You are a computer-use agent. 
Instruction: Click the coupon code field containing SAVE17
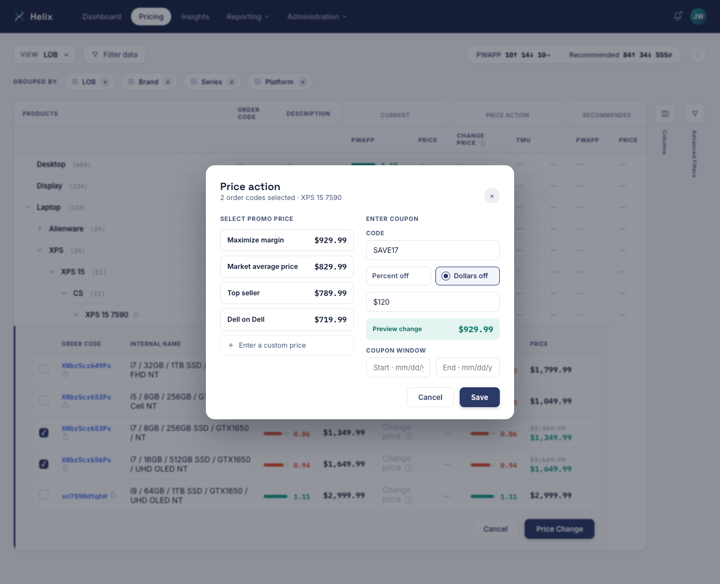pyautogui.click(x=433, y=250)
